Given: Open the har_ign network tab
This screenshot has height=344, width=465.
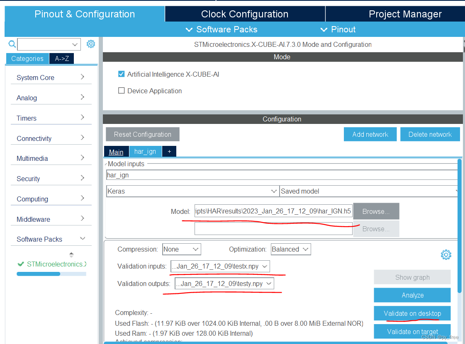Looking at the screenshot, I should pyautogui.click(x=145, y=151).
